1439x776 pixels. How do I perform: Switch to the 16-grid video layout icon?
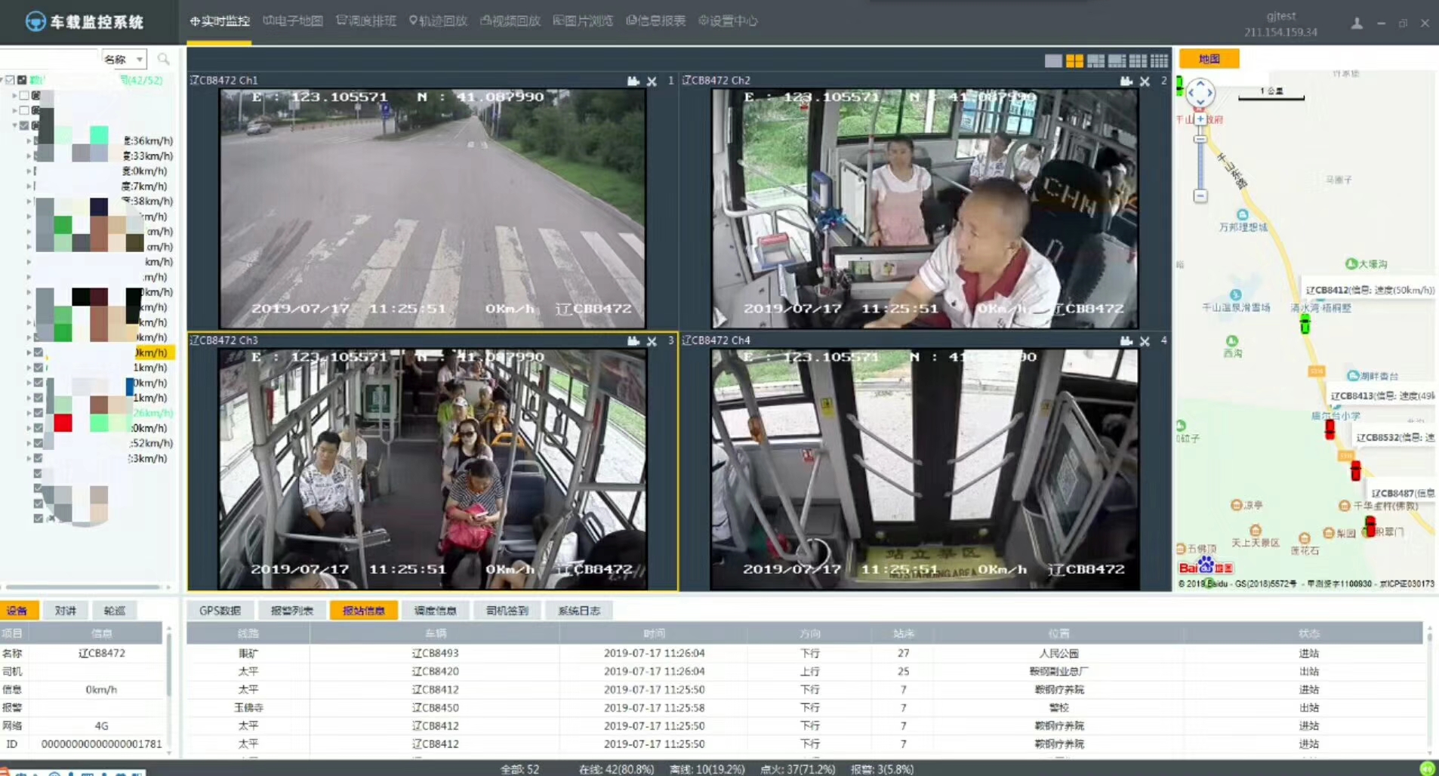[x=1159, y=61]
